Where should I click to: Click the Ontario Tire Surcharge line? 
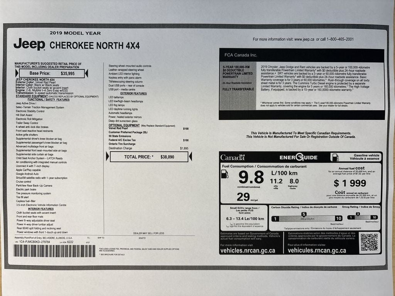coord(122,144)
